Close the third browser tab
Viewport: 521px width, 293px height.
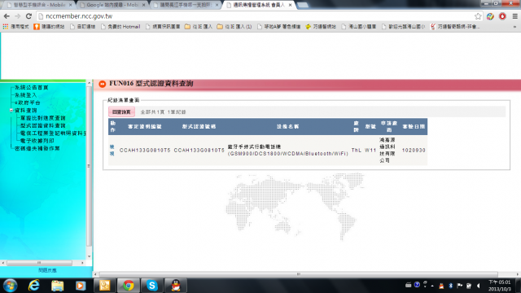217,5
